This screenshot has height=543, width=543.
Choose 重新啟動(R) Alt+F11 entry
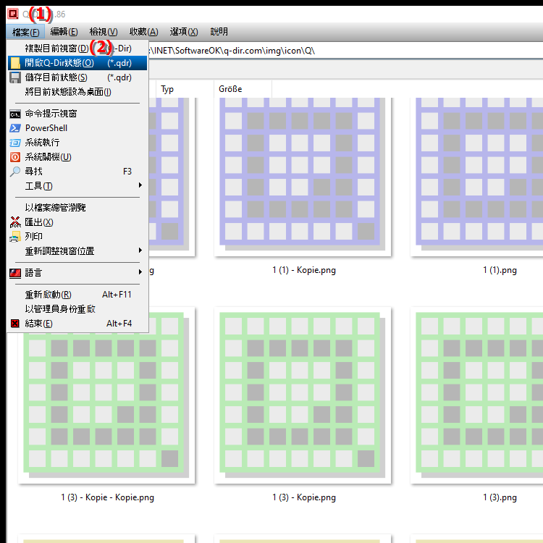coord(77,295)
